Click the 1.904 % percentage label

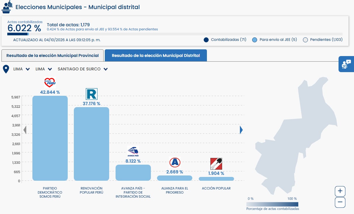216,173
